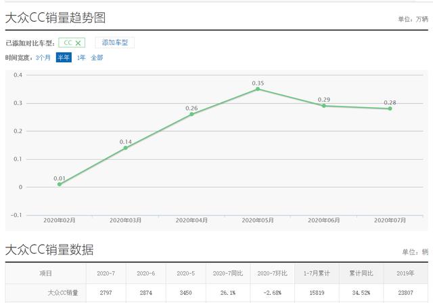
Task: Click the 2020-6 column header
Action: [x=146, y=273]
